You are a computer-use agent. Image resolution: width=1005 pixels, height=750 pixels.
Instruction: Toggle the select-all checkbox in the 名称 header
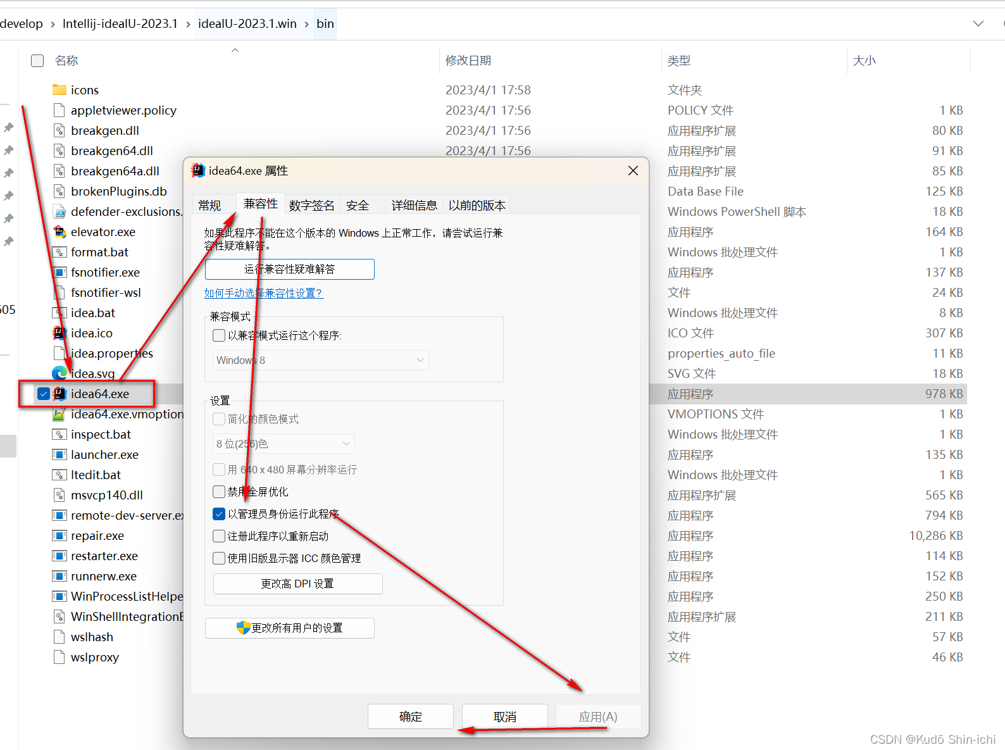pyautogui.click(x=37, y=60)
